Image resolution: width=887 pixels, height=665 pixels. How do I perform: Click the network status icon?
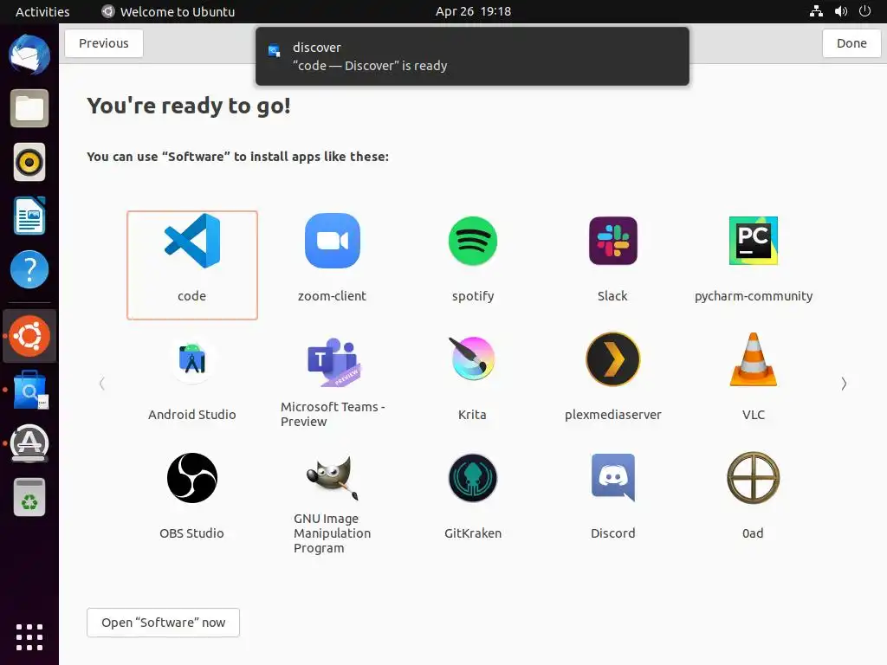pos(816,11)
